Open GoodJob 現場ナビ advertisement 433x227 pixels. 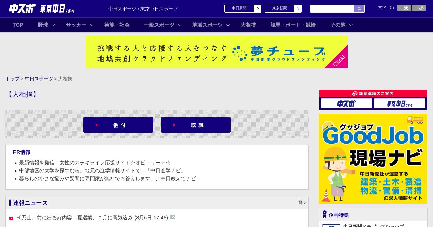[373, 159]
